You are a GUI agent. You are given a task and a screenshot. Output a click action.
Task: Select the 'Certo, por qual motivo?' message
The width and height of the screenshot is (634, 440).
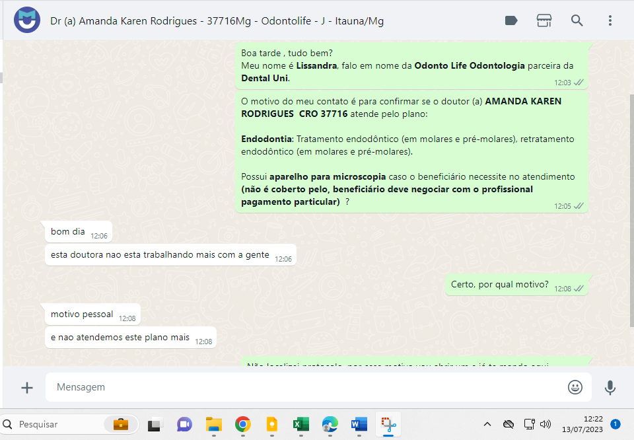point(516,285)
